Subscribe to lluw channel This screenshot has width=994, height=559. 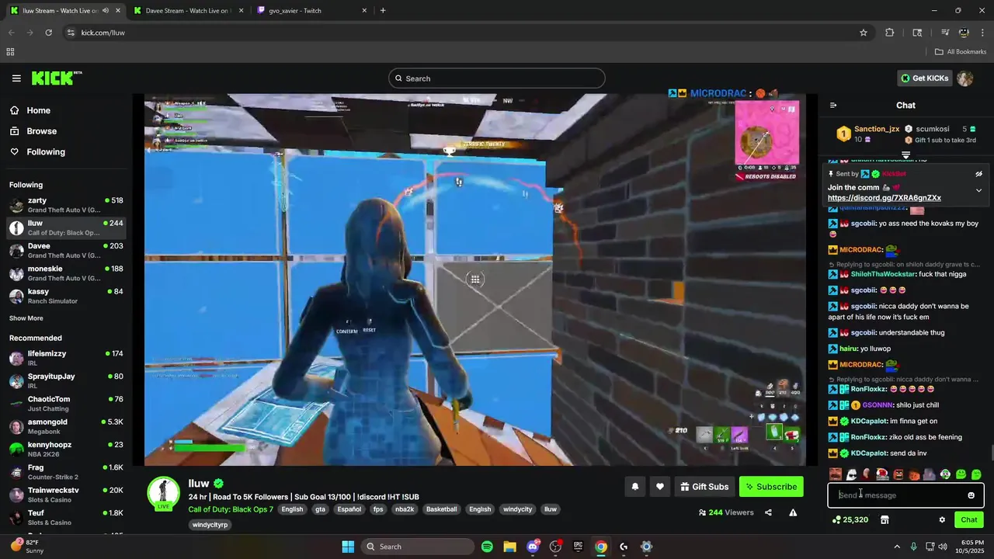click(x=771, y=487)
